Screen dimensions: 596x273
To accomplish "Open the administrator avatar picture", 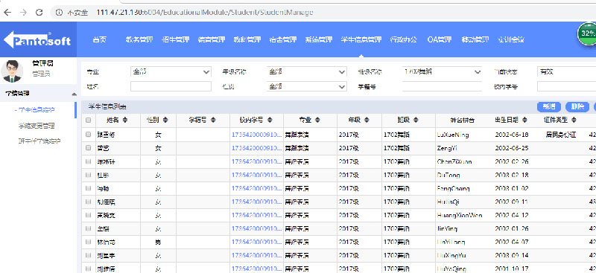I will point(12,71).
